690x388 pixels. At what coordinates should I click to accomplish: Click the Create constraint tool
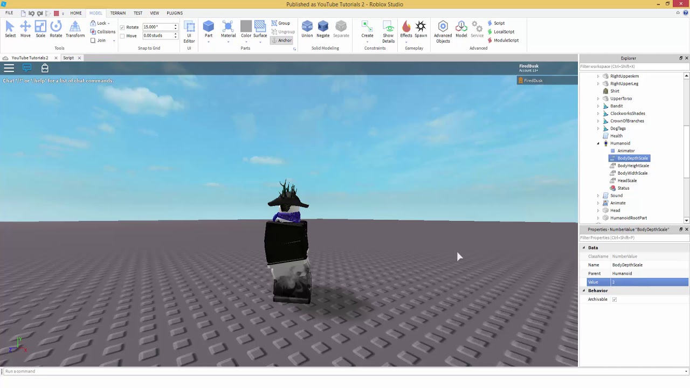(x=367, y=30)
